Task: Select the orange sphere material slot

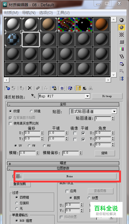Action: [x=101, y=25]
